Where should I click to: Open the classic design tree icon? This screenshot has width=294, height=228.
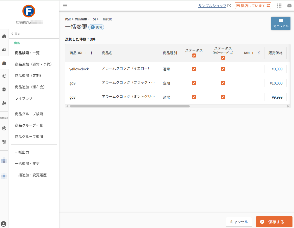(4, 142)
